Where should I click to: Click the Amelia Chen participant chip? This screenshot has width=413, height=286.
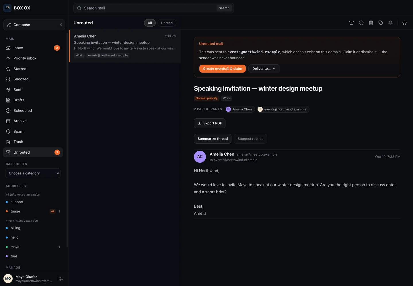tap(239, 109)
